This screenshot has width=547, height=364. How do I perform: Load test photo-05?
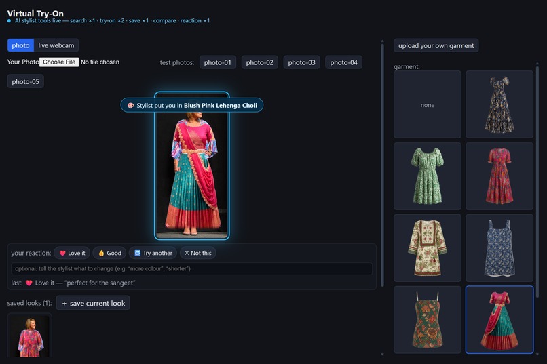tap(26, 81)
